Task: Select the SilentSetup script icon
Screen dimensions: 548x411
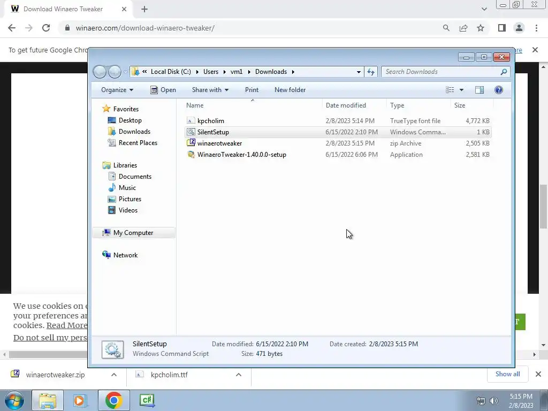Action: [191, 132]
